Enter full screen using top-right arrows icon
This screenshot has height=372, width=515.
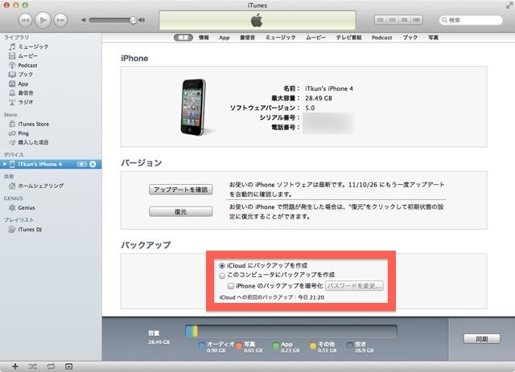click(x=509, y=5)
